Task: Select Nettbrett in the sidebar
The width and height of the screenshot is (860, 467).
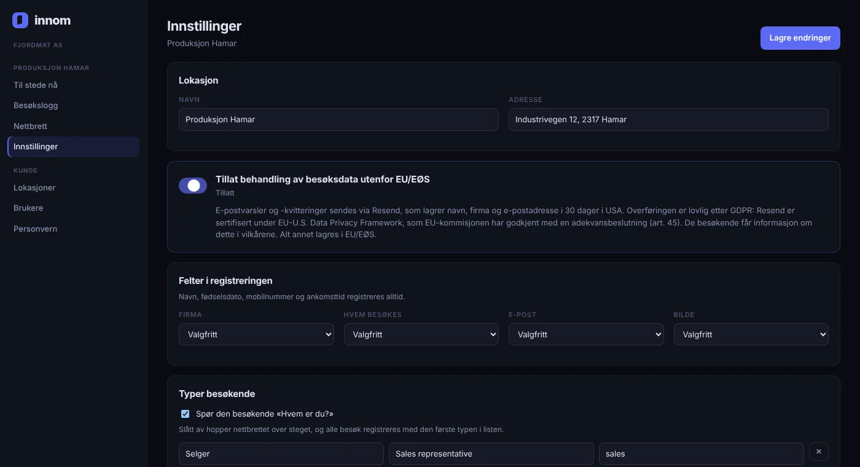Action: [x=73, y=126]
